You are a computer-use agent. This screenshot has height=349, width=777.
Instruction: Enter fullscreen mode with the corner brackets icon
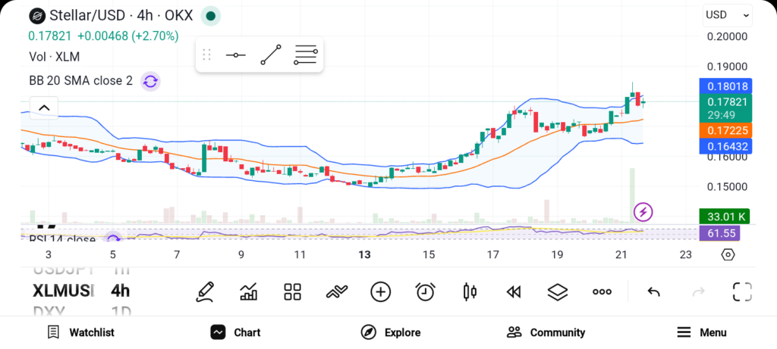point(742,291)
